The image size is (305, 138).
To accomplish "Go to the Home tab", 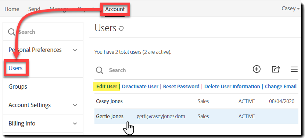I will point(12,9).
